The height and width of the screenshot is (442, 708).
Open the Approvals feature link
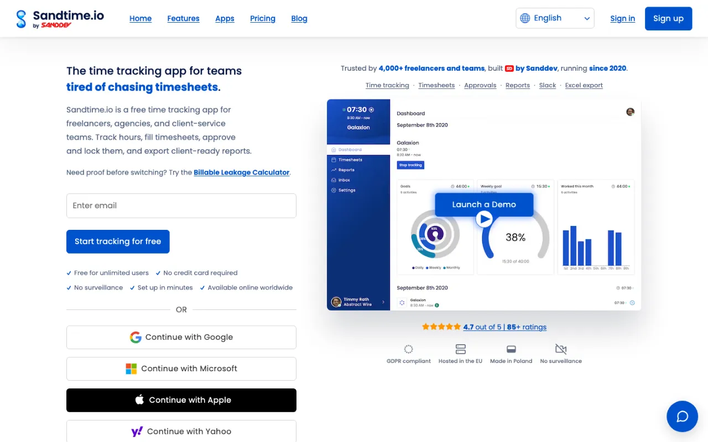(480, 85)
